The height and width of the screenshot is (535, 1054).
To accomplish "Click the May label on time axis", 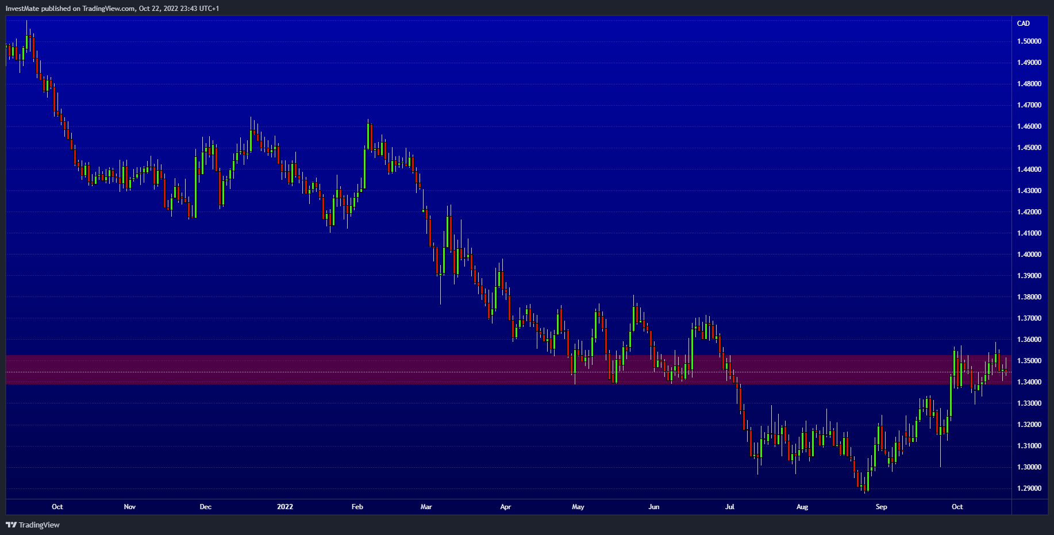I will pos(578,507).
